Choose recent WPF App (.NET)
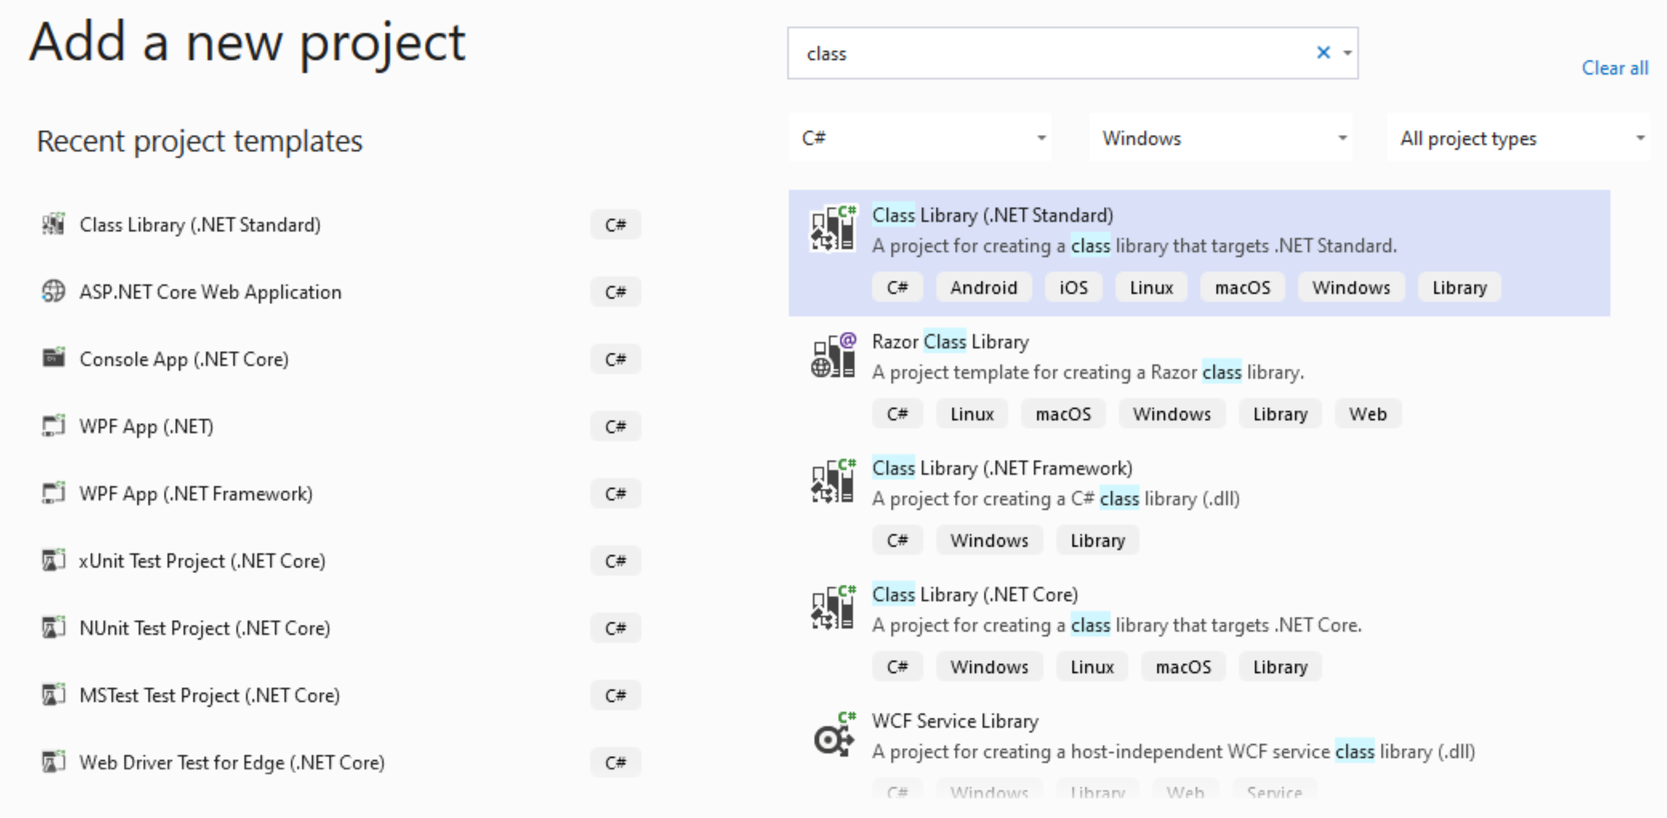1667x818 pixels. tap(146, 426)
